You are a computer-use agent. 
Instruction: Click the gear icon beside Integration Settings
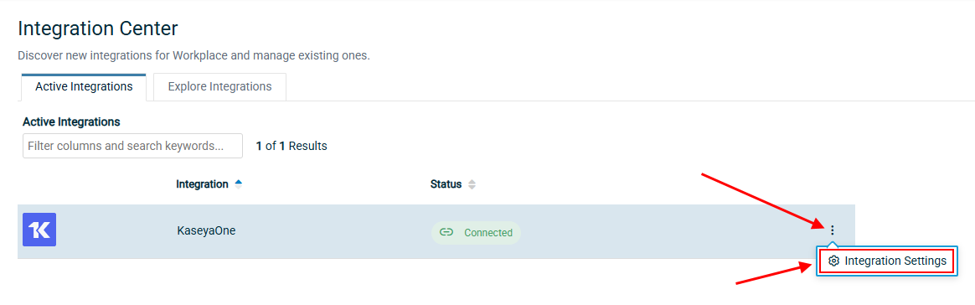(x=833, y=261)
